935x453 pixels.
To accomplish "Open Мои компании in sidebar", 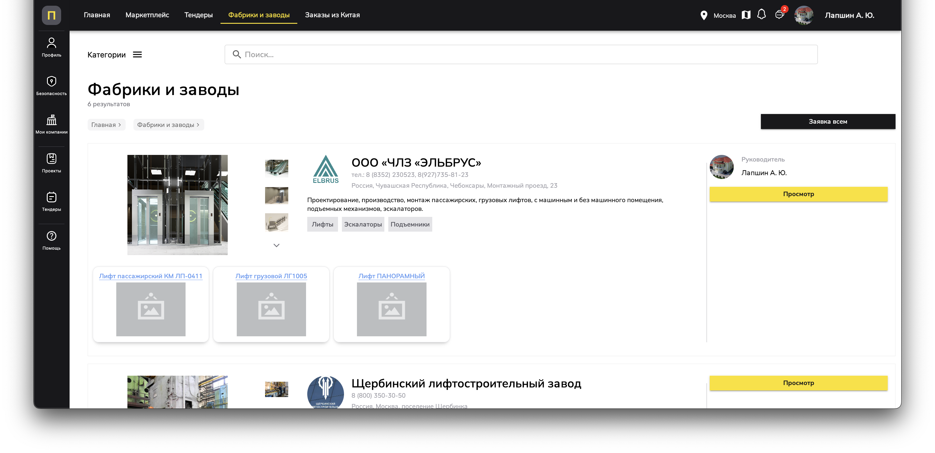I will 51,124.
